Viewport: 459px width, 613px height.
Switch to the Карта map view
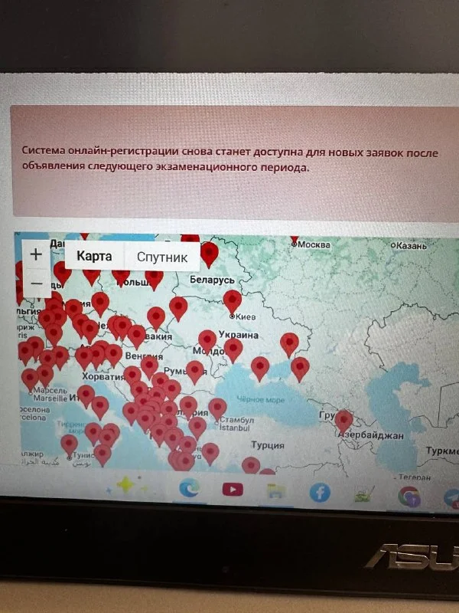[x=94, y=257]
